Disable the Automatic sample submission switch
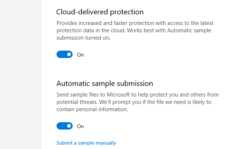 (65, 126)
